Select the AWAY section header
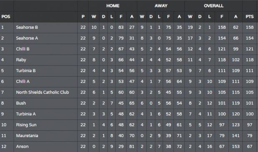The image size is (258, 152). click(x=161, y=6)
